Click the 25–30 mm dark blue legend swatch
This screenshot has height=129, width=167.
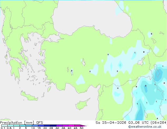tap(53, 126)
